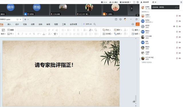Click microphone icon for 张思旭 row
183x107 pixels.
click(177, 21)
